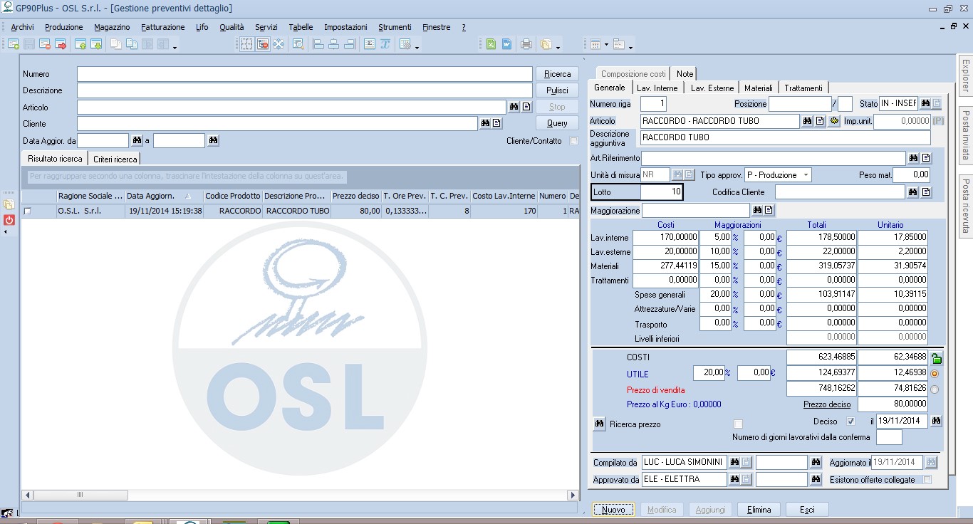Screen dimensions: 973x524
Task: Toggle the checkbox beside Ricerca prezzo
Action: [738, 424]
